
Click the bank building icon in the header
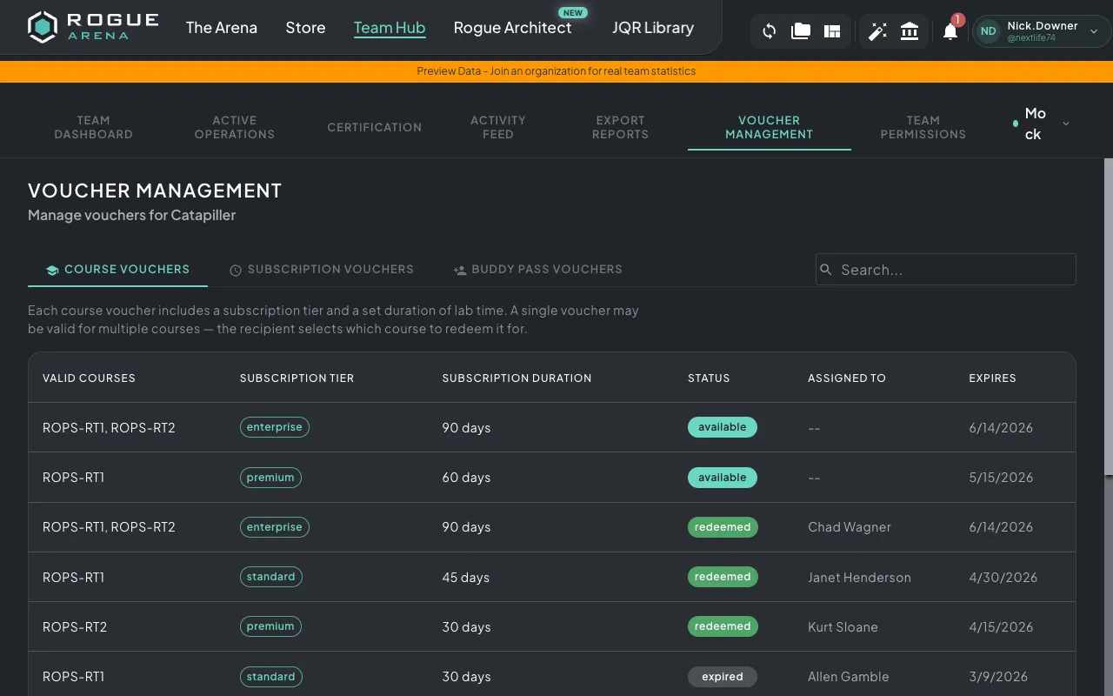[x=909, y=30]
